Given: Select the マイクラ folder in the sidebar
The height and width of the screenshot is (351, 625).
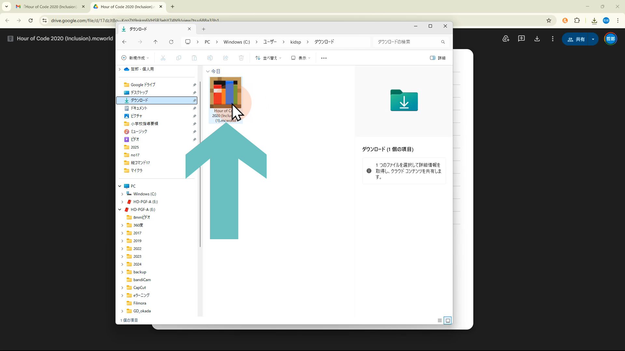Looking at the screenshot, I should 136,171.
